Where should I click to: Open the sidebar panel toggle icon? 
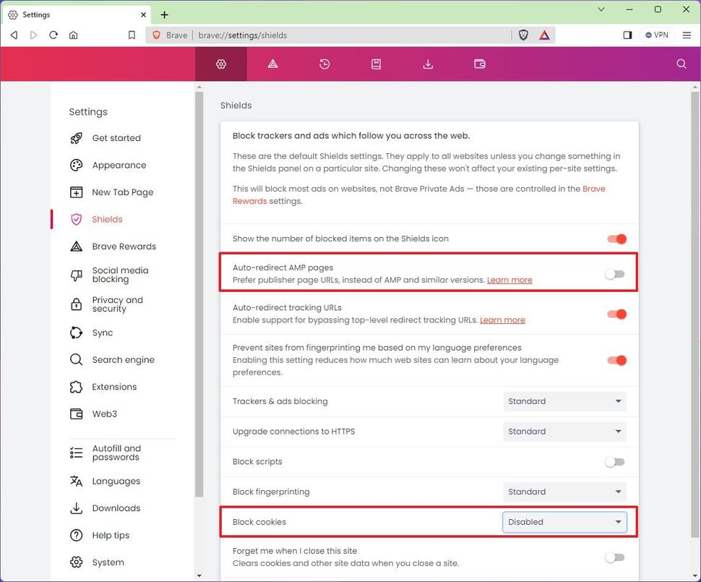click(x=627, y=35)
